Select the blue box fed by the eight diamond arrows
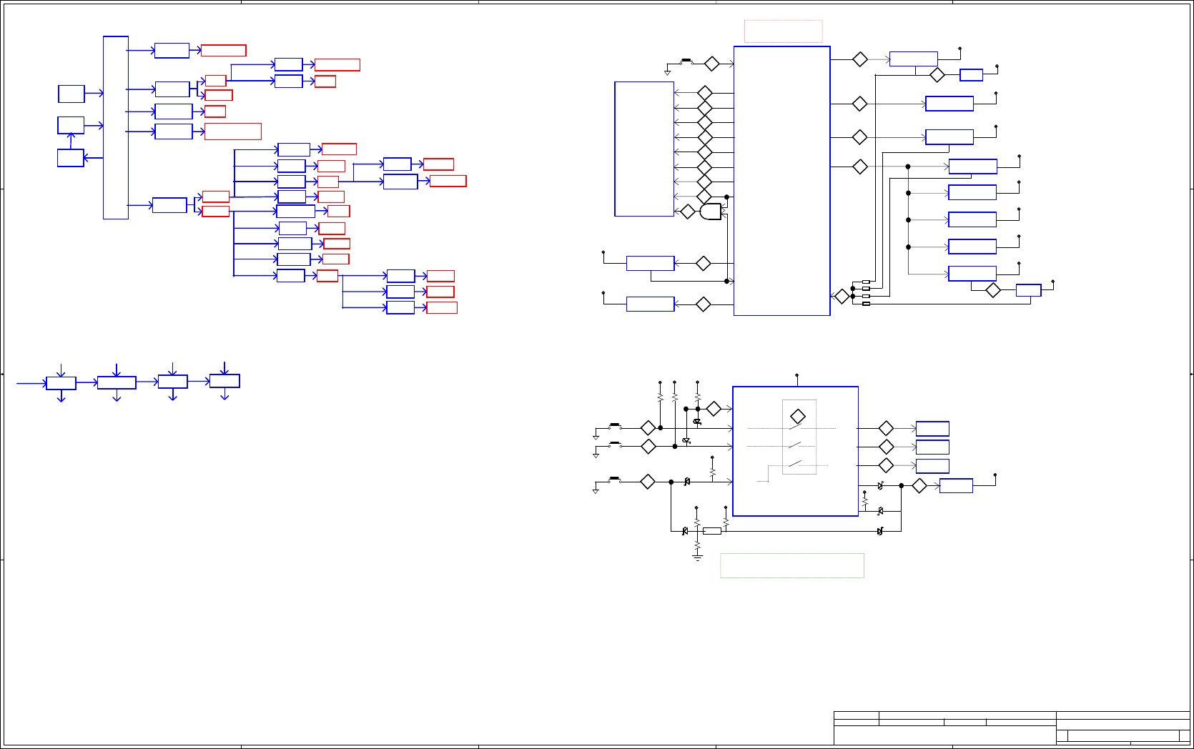This screenshot has height=749, width=1194. (x=644, y=149)
